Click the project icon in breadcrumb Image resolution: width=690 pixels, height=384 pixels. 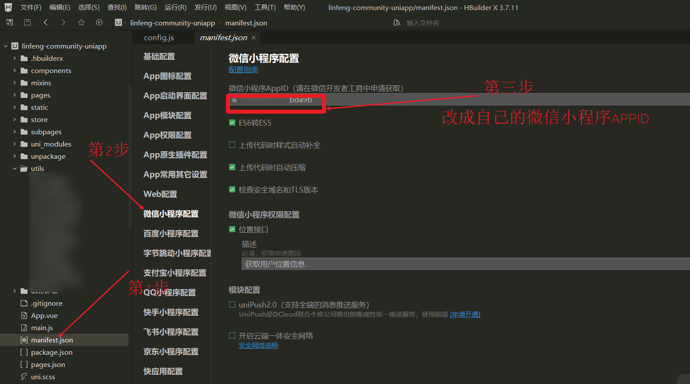(118, 22)
